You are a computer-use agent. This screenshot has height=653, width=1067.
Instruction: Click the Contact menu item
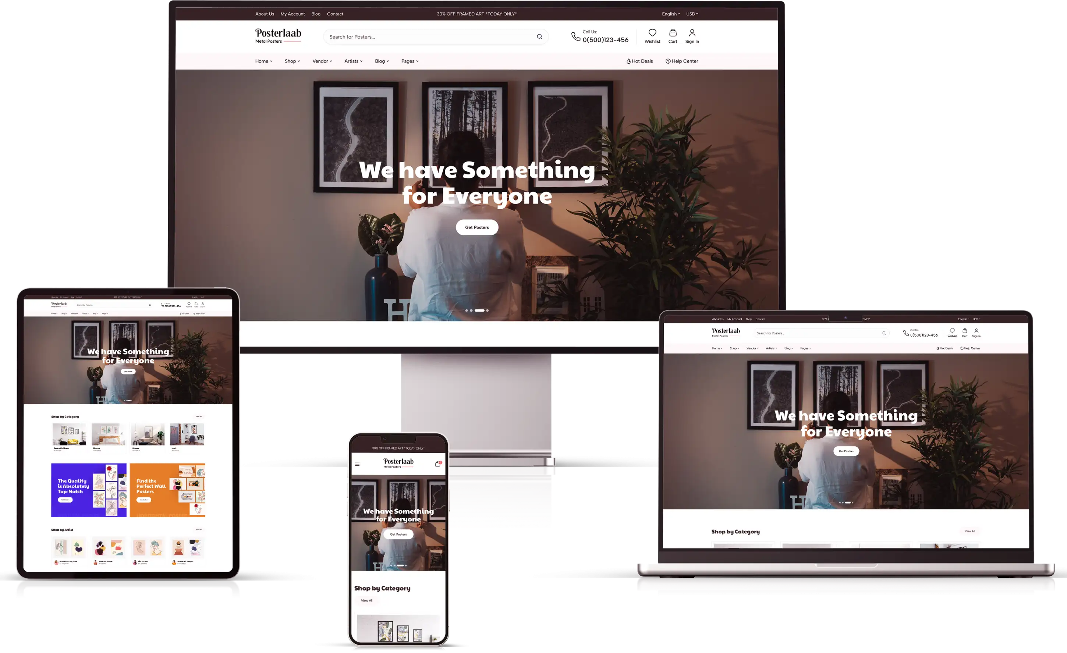[x=335, y=13]
